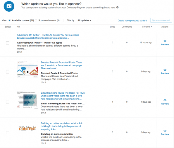The height and width of the screenshot is (148, 174).
Task: Switch to Sponsored content radio option
Action: (x=36, y=20)
